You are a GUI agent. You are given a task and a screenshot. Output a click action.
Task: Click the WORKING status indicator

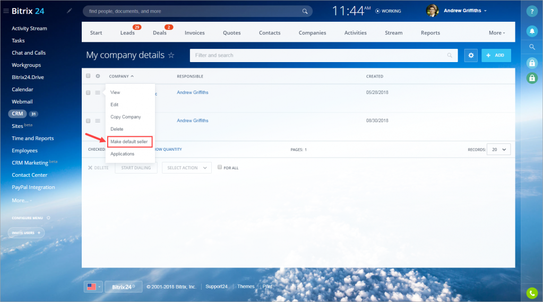coord(388,11)
